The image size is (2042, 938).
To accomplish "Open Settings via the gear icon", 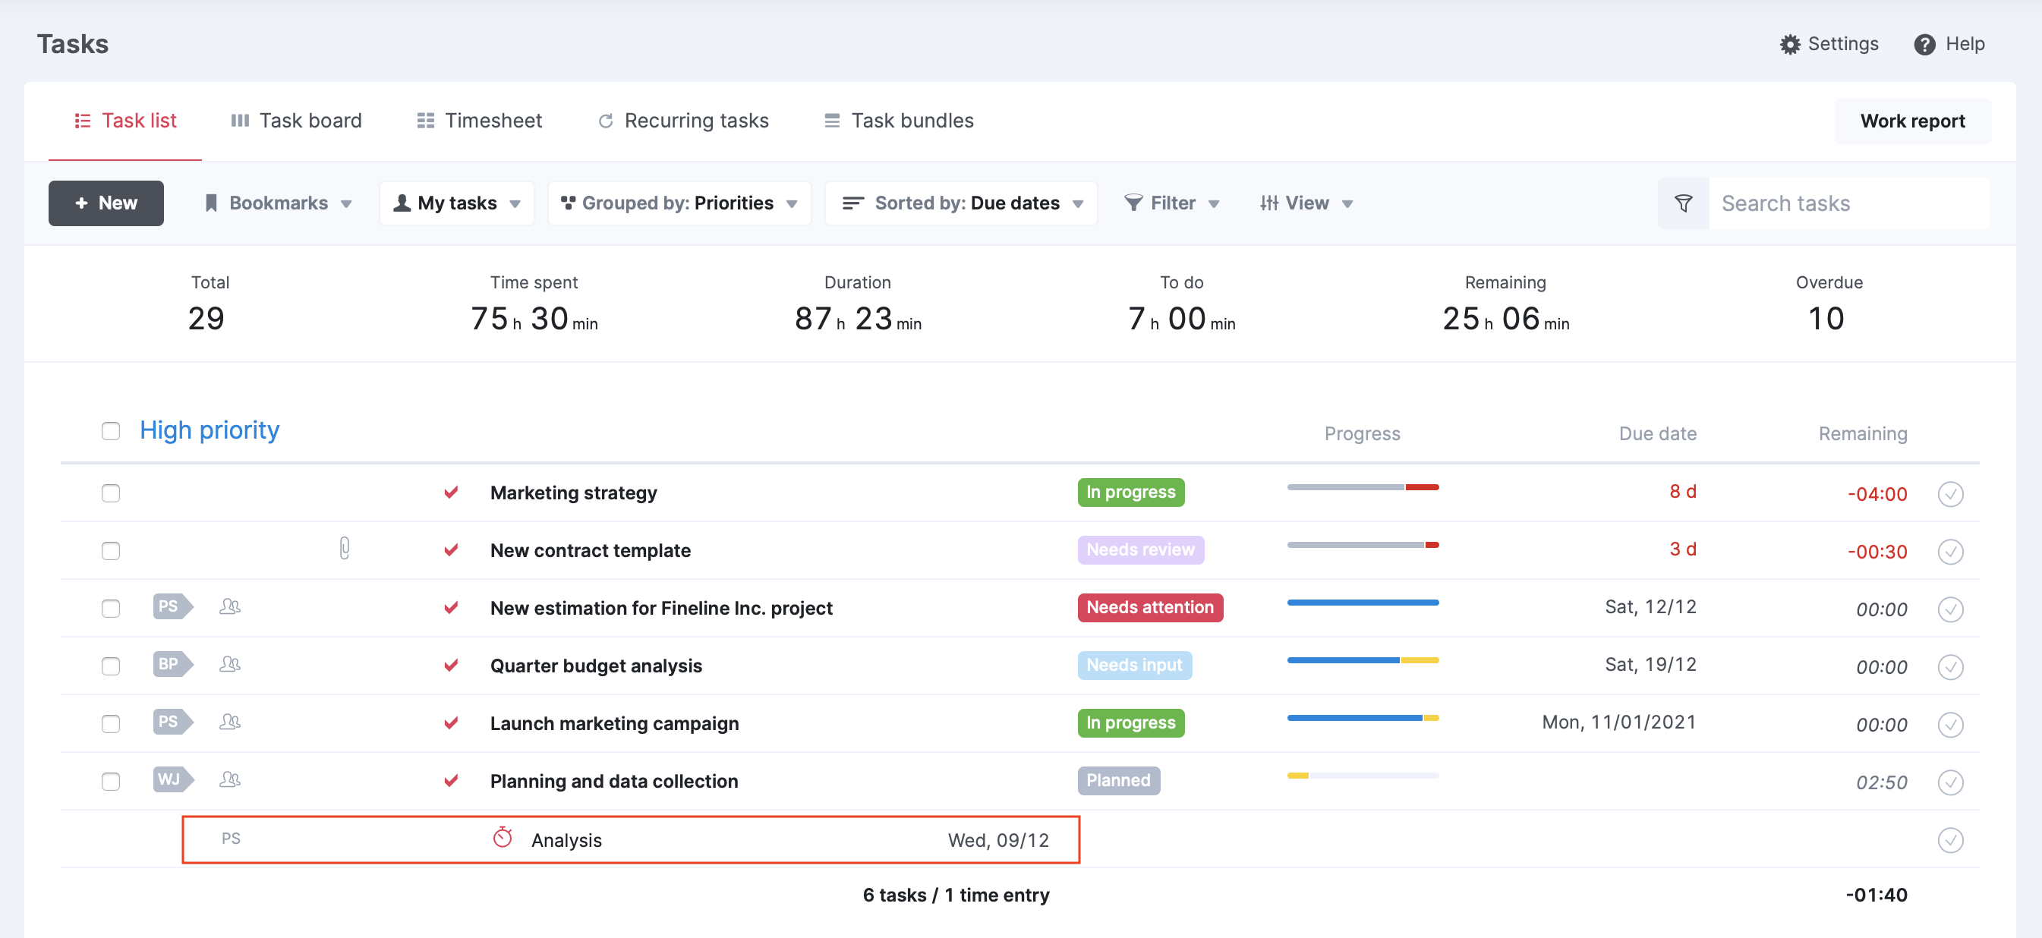I will 1790,44.
